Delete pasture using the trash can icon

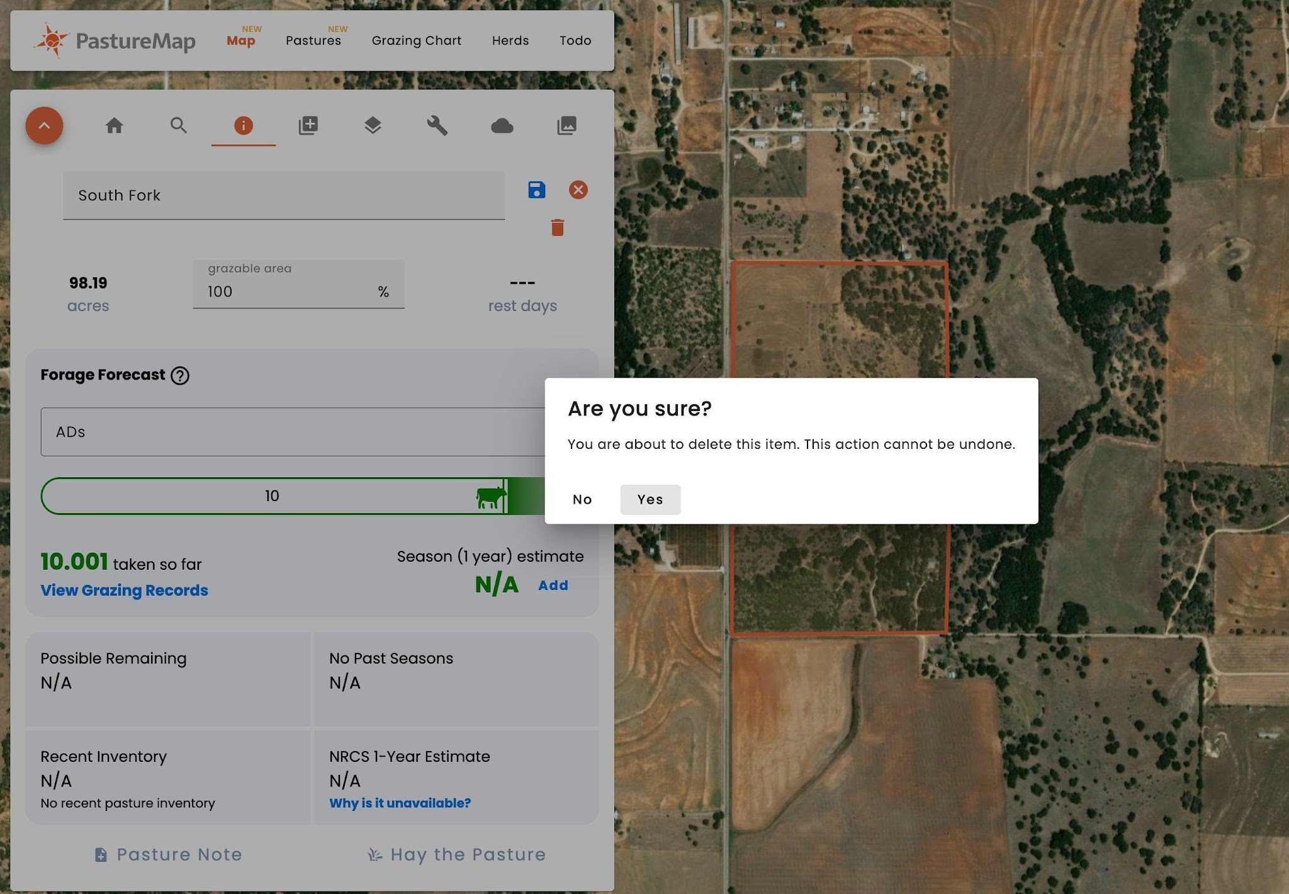coord(558,227)
